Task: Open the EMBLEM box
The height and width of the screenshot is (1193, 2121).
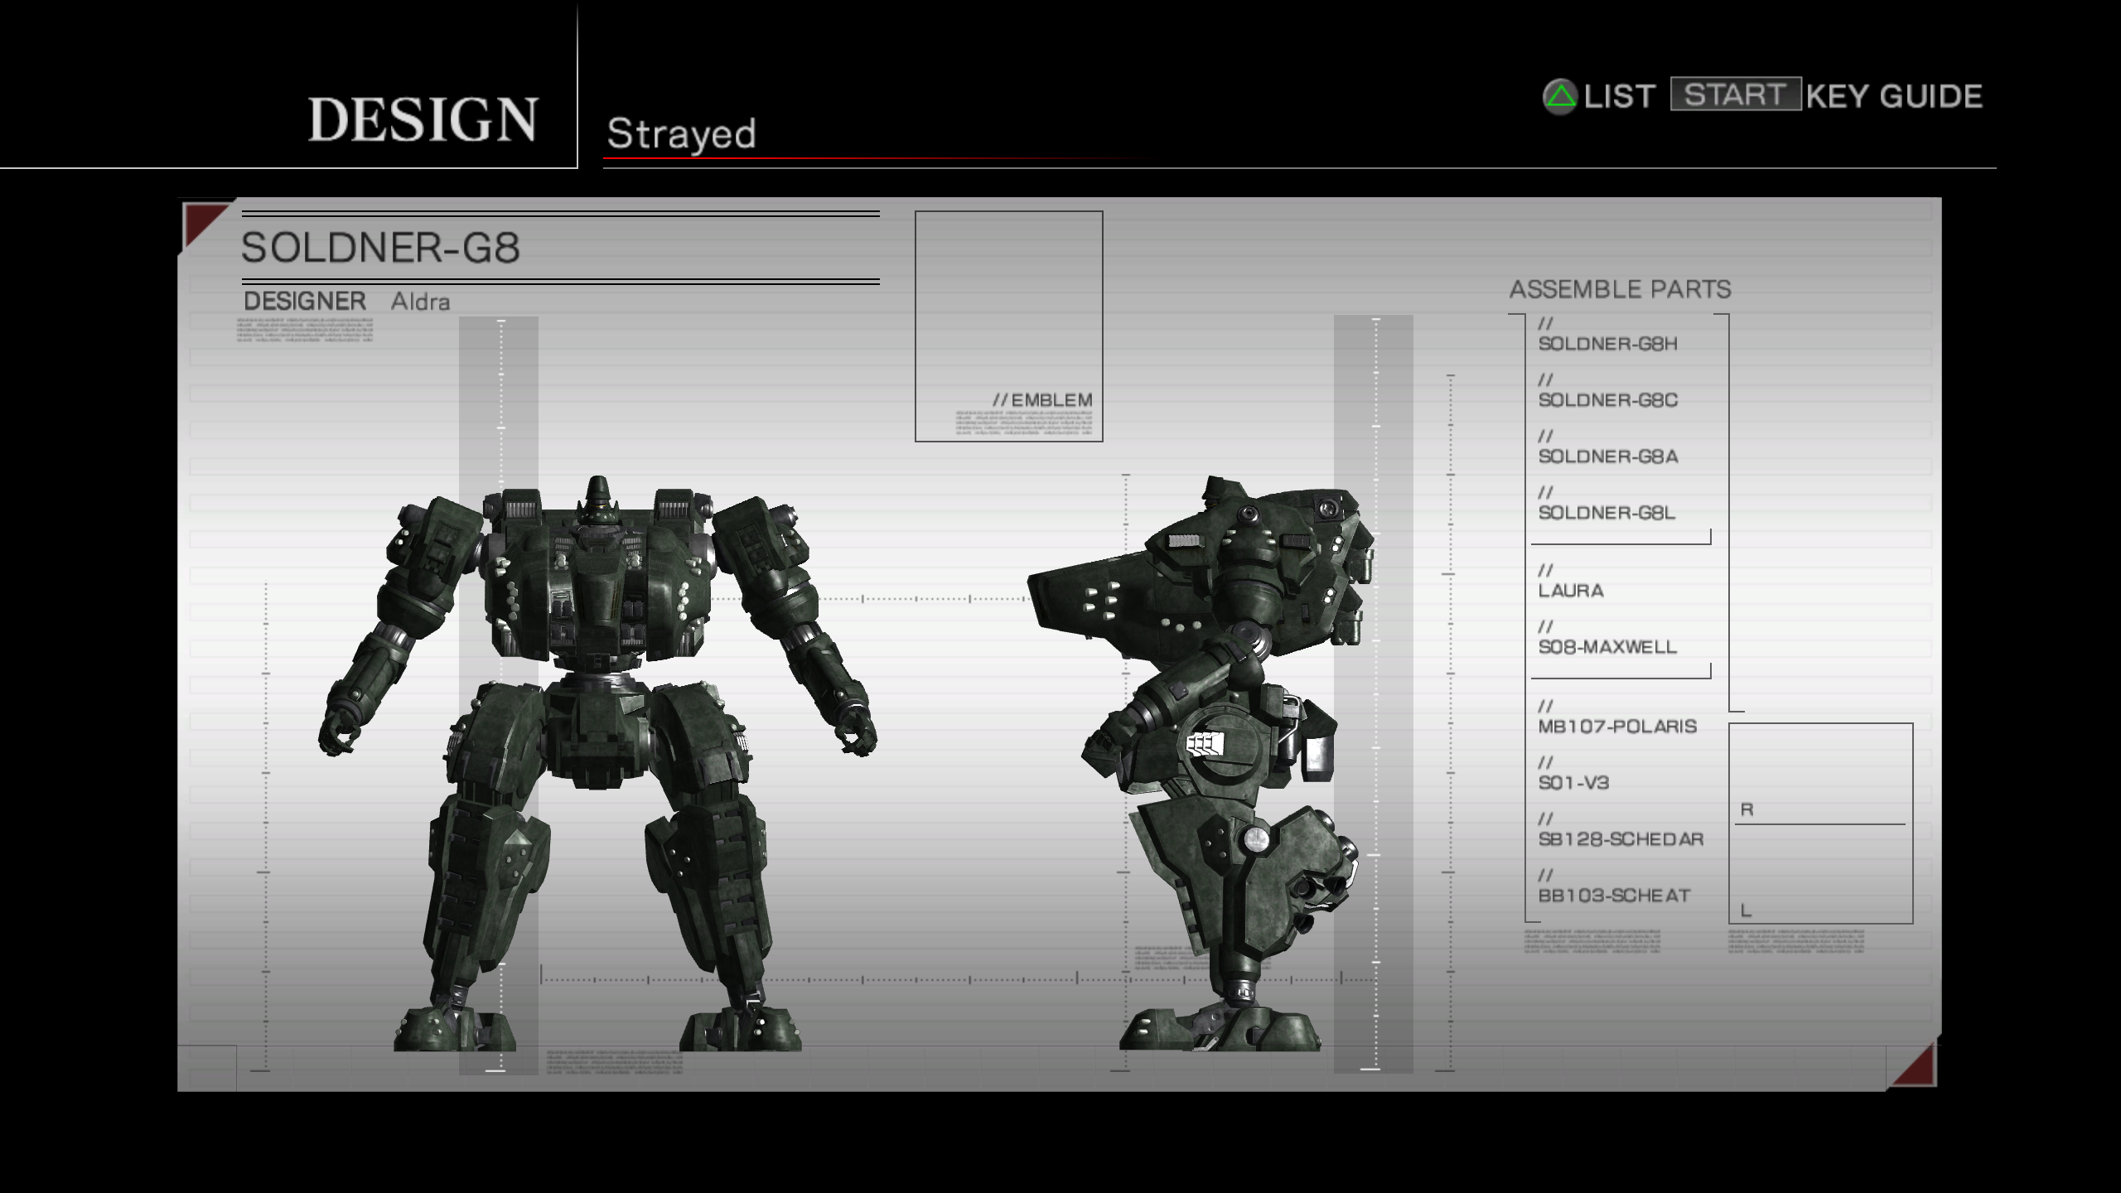Action: click(x=1009, y=326)
